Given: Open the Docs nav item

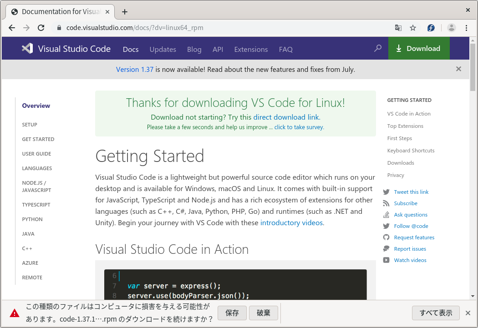Looking at the screenshot, I should pos(131,49).
